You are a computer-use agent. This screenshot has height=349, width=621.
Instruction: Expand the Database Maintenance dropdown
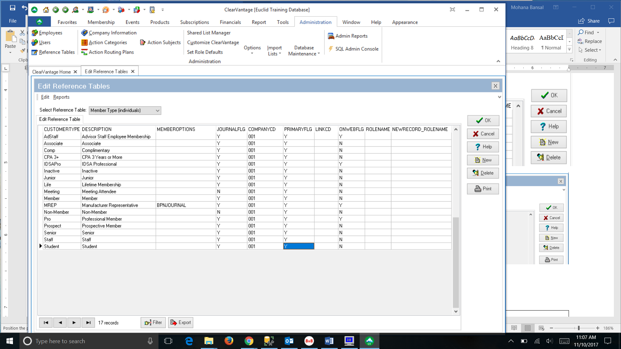coord(304,50)
